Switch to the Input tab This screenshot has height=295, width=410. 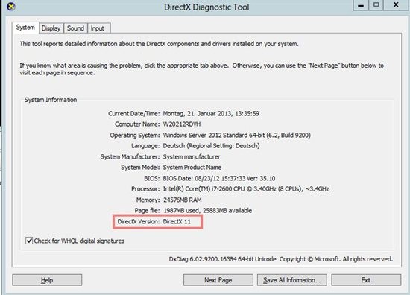pos(99,28)
